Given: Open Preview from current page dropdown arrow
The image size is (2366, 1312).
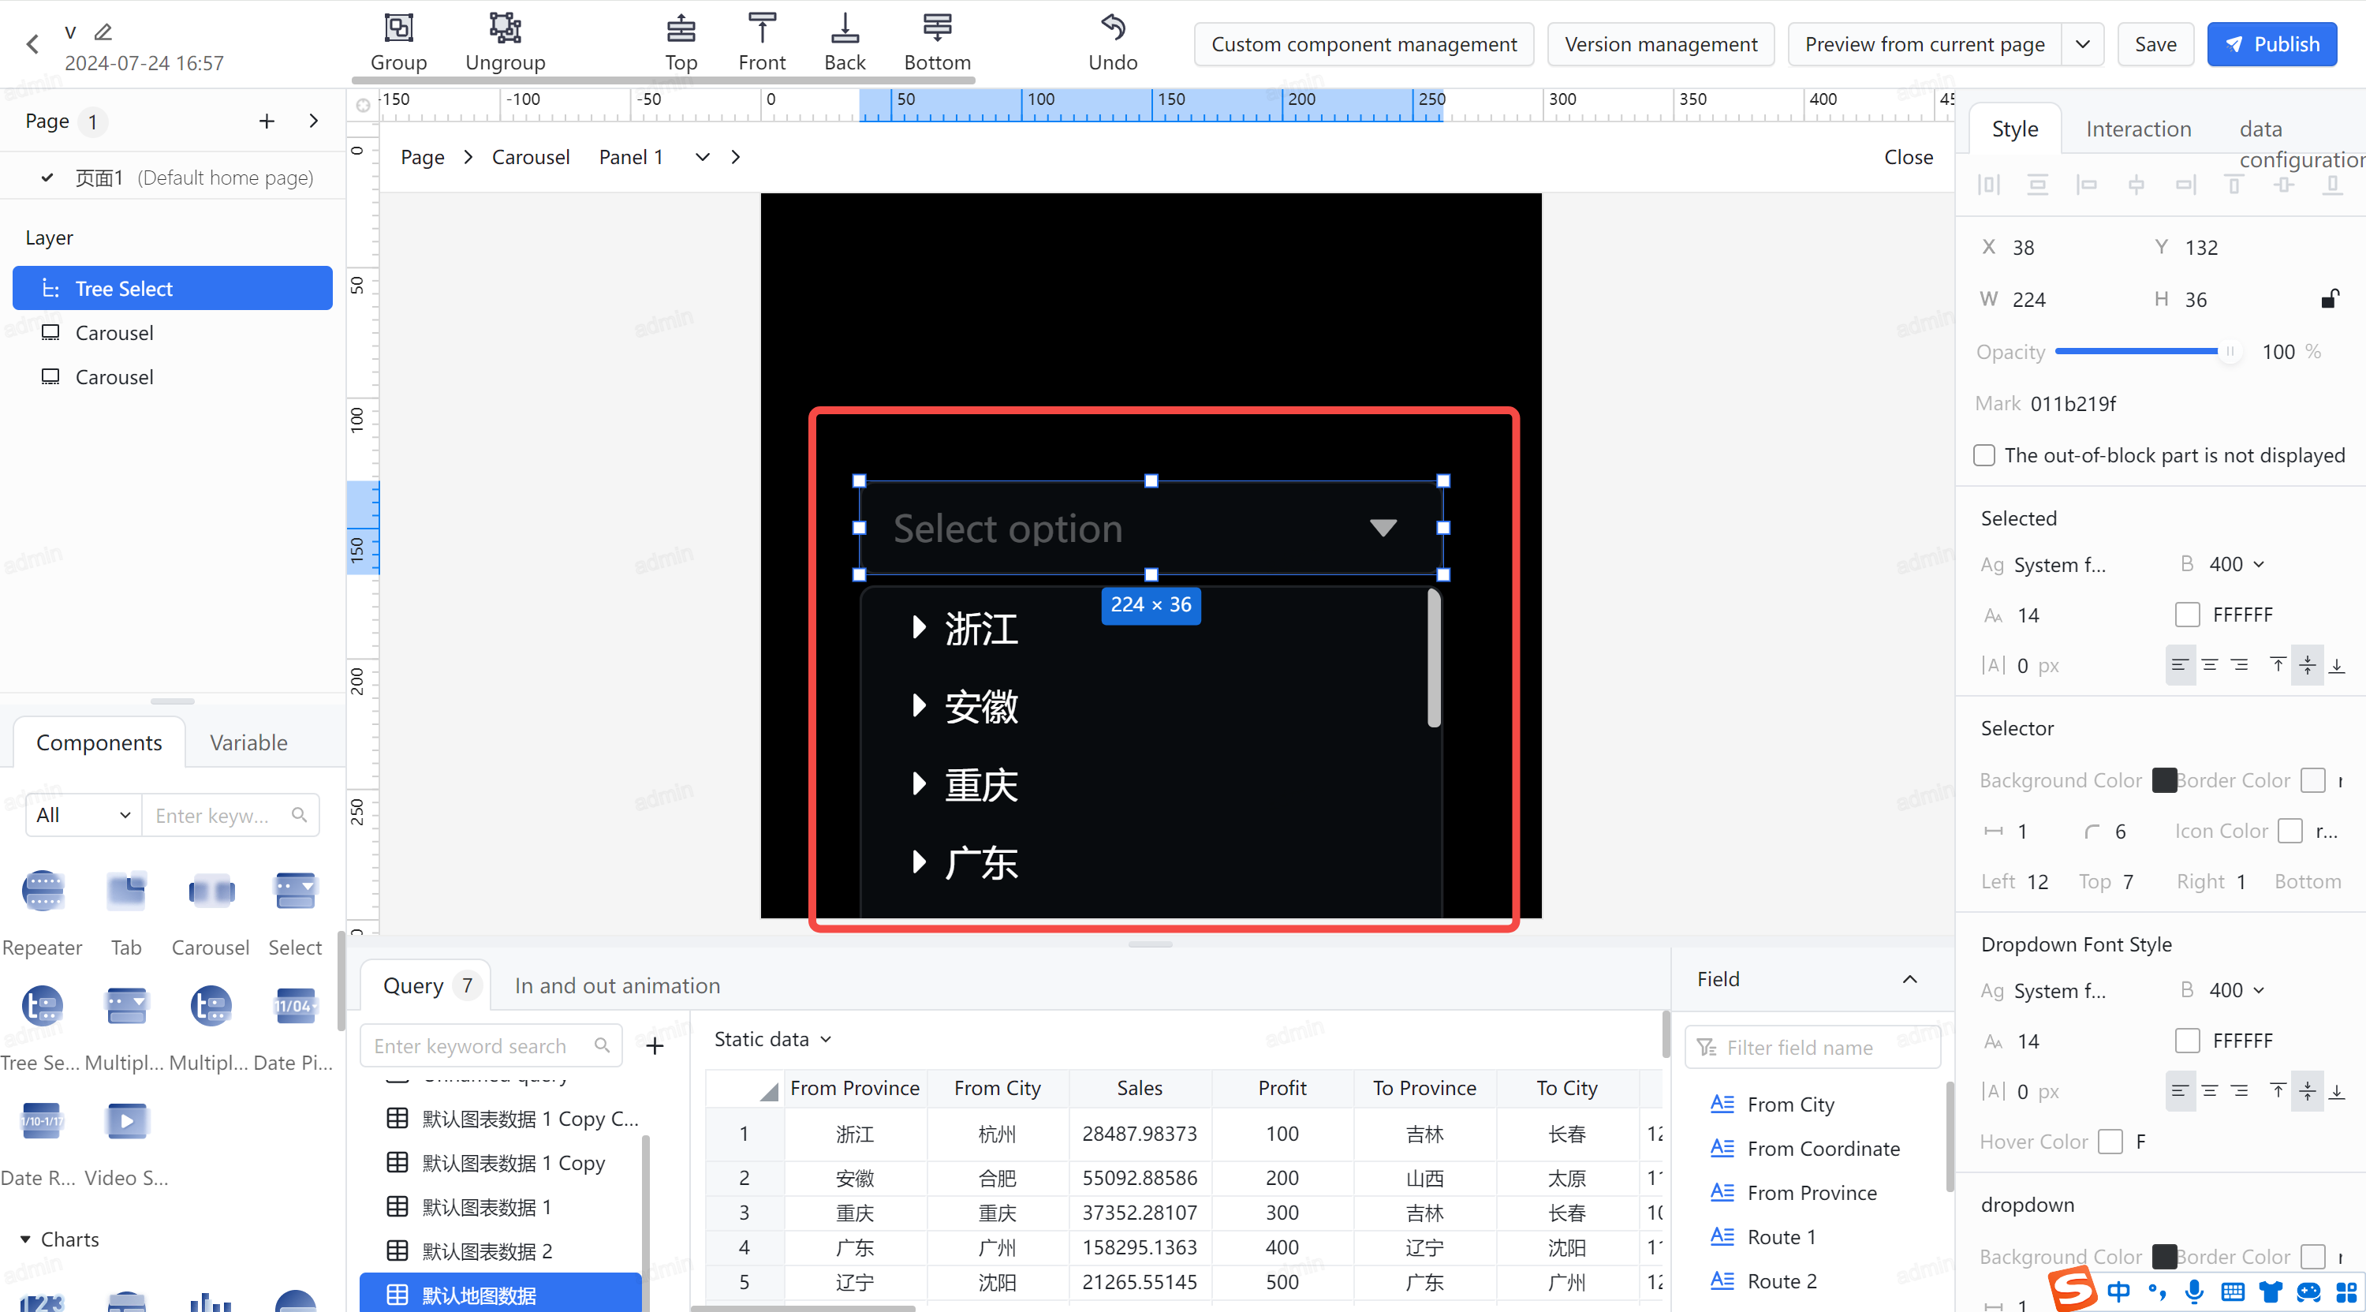Looking at the screenshot, I should 2082,44.
